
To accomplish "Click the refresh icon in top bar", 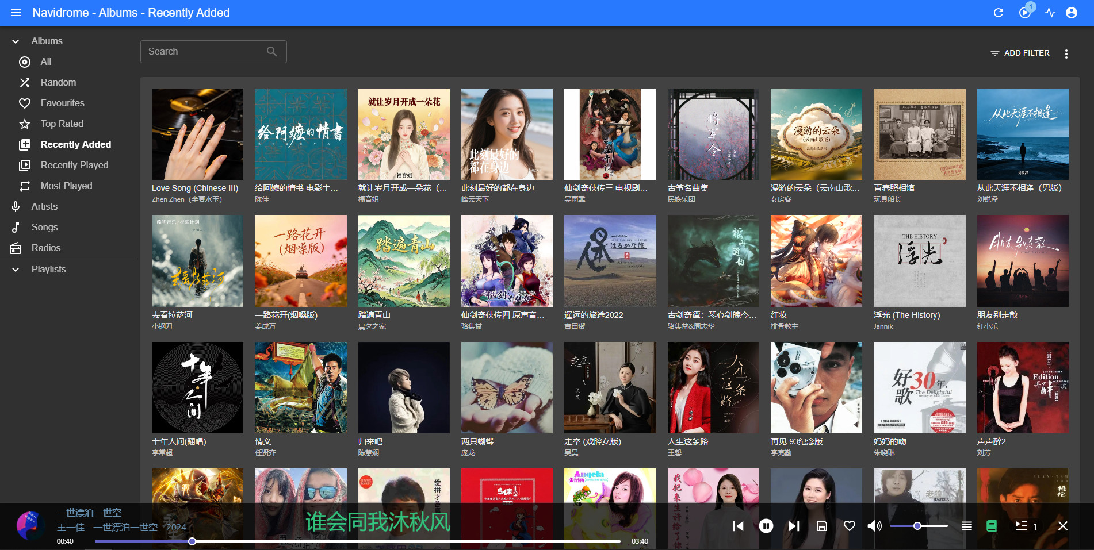I will pos(999,13).
